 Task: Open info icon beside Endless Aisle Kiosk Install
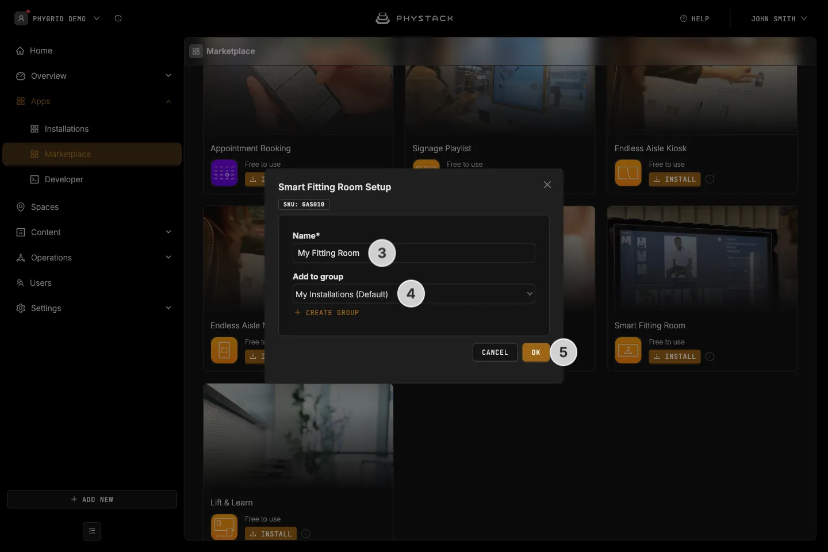tap(710, 179)
